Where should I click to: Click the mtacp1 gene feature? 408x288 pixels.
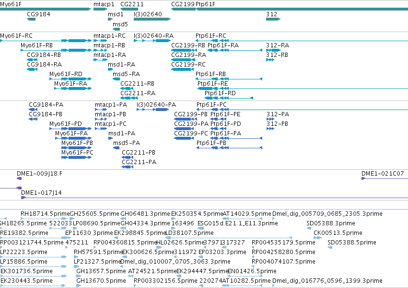[100, 10]
